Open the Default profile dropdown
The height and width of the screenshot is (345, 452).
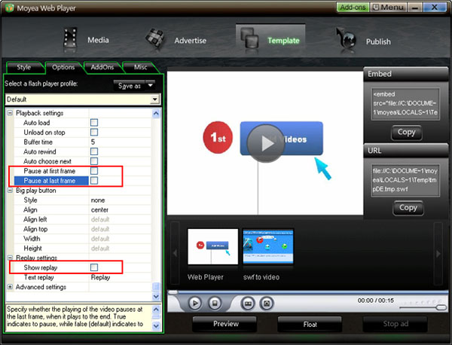155,99
